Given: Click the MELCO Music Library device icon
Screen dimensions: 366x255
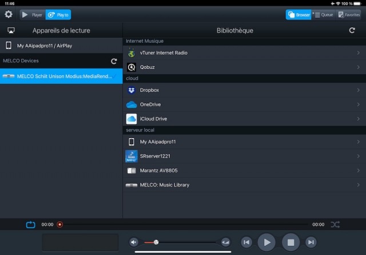Looking at the screenshot, I should coord(132,185).
